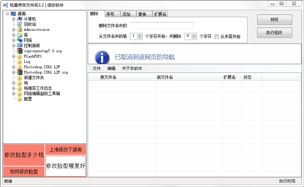Open the 修改脸型多少钱 ad link
Image resolution: width=304 pixels, height=187 pixels.
pos(24,155)
